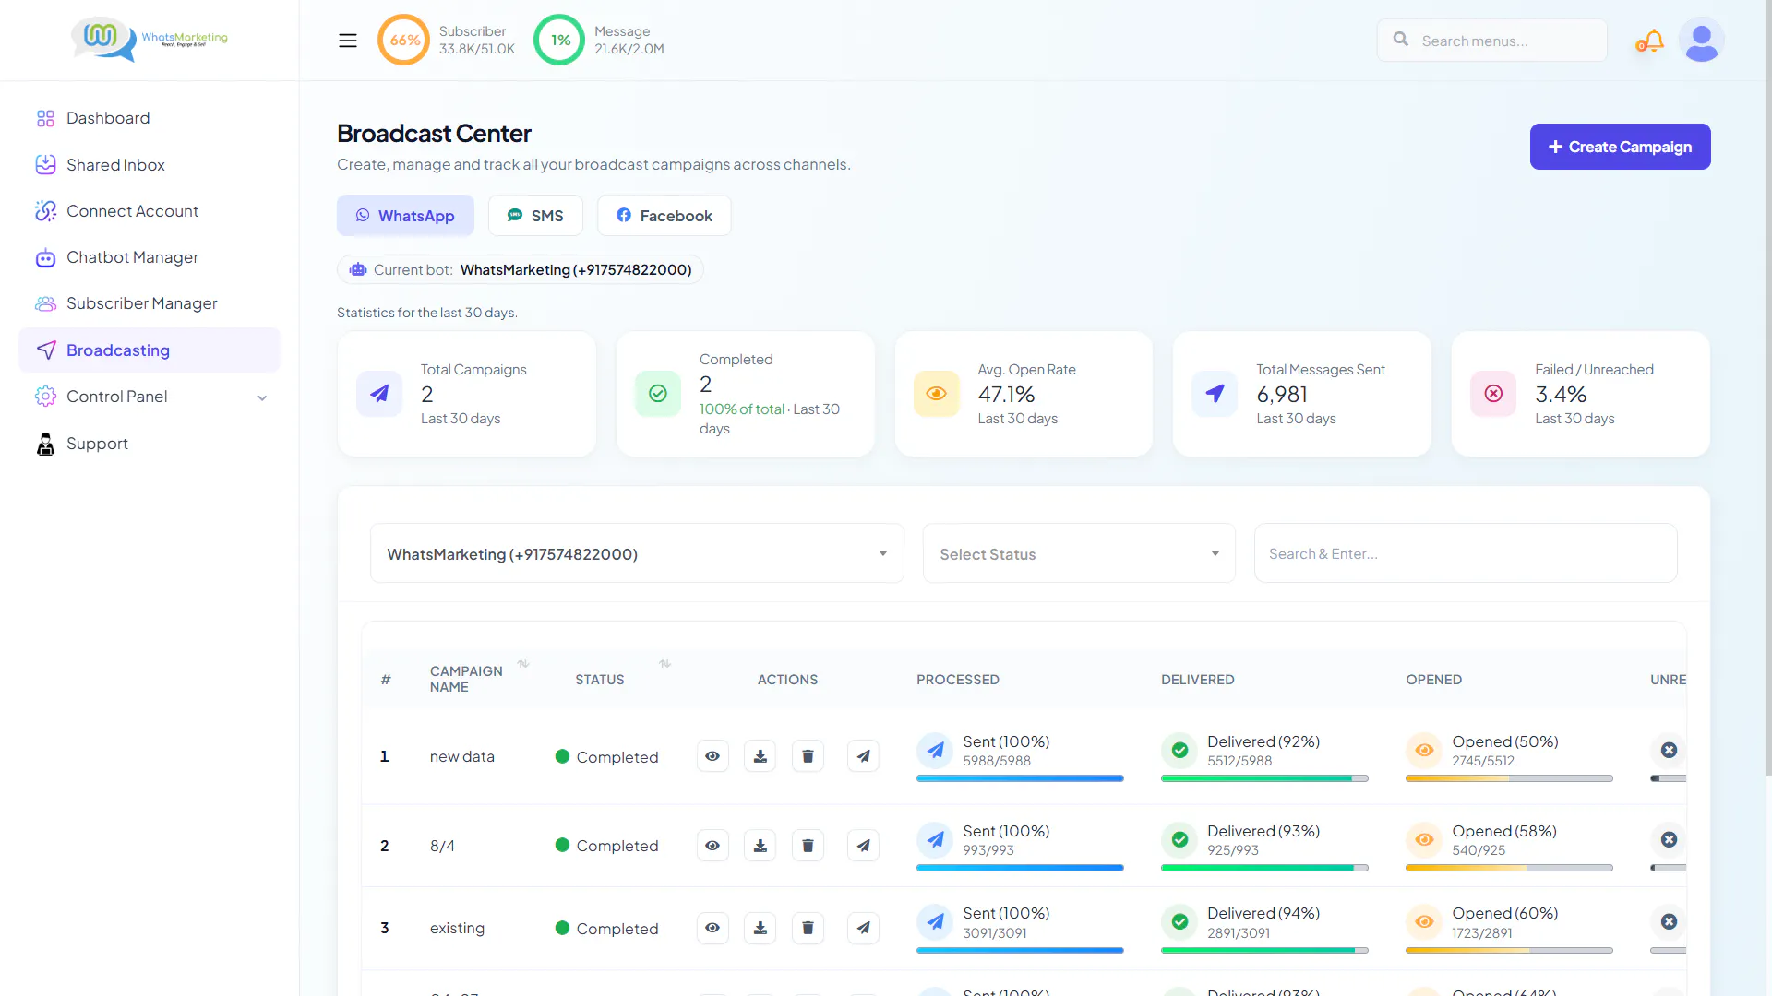Viewport: 1772px width, 996px height.
Task: Switch to the WhatsApp tab
Action: (x=405, y=216)
